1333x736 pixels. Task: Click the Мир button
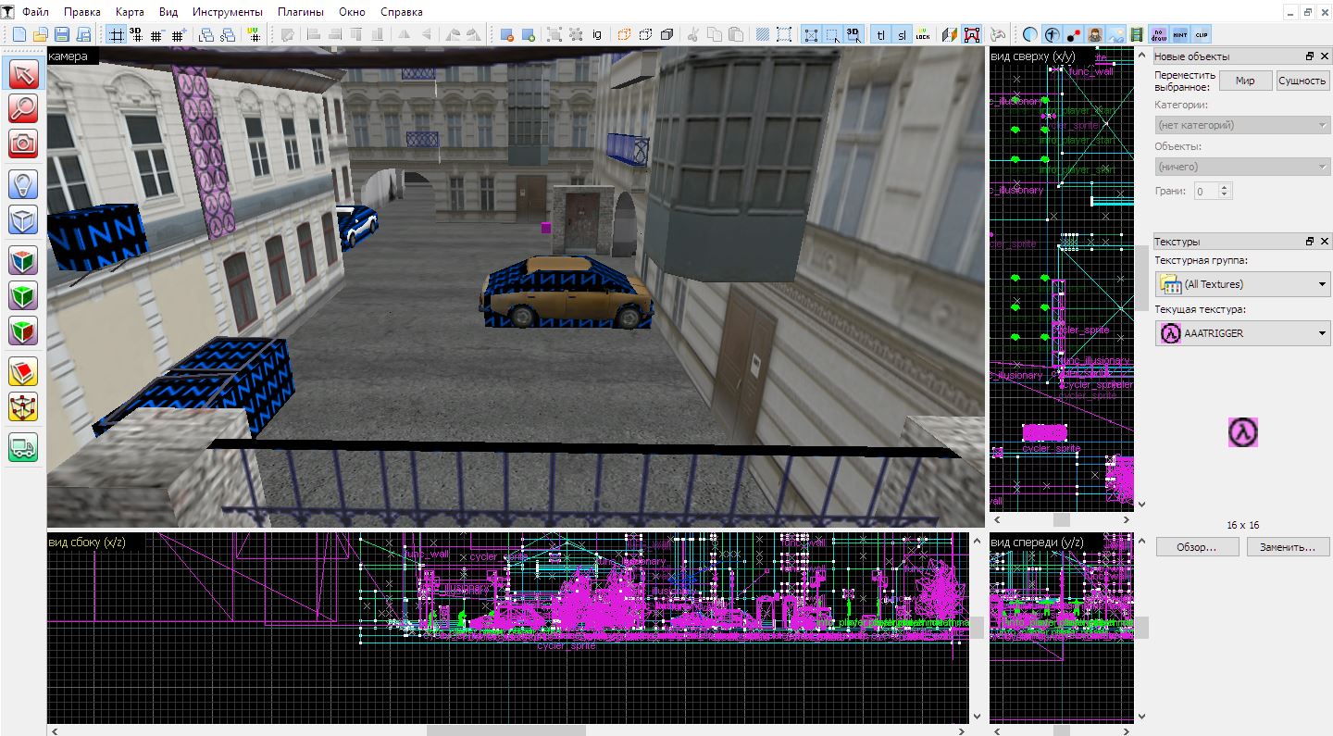tap(1245, 81)
